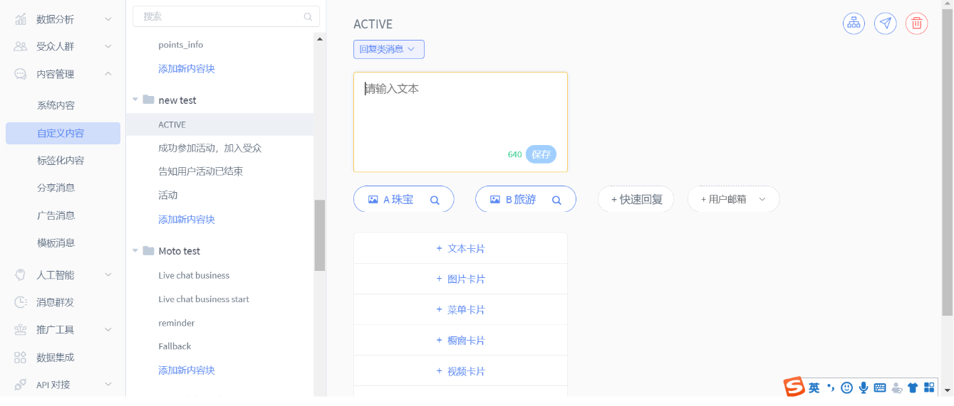Click the search box magnifier icon
Viewport: 954px width, 406px height.
coord(308,16)
